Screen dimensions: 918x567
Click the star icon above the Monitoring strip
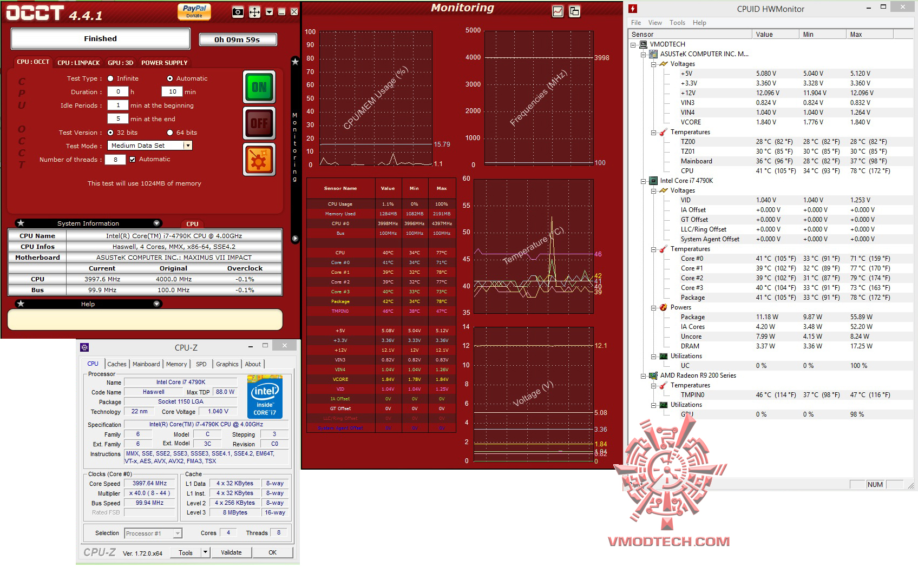(x=295, y=62)
